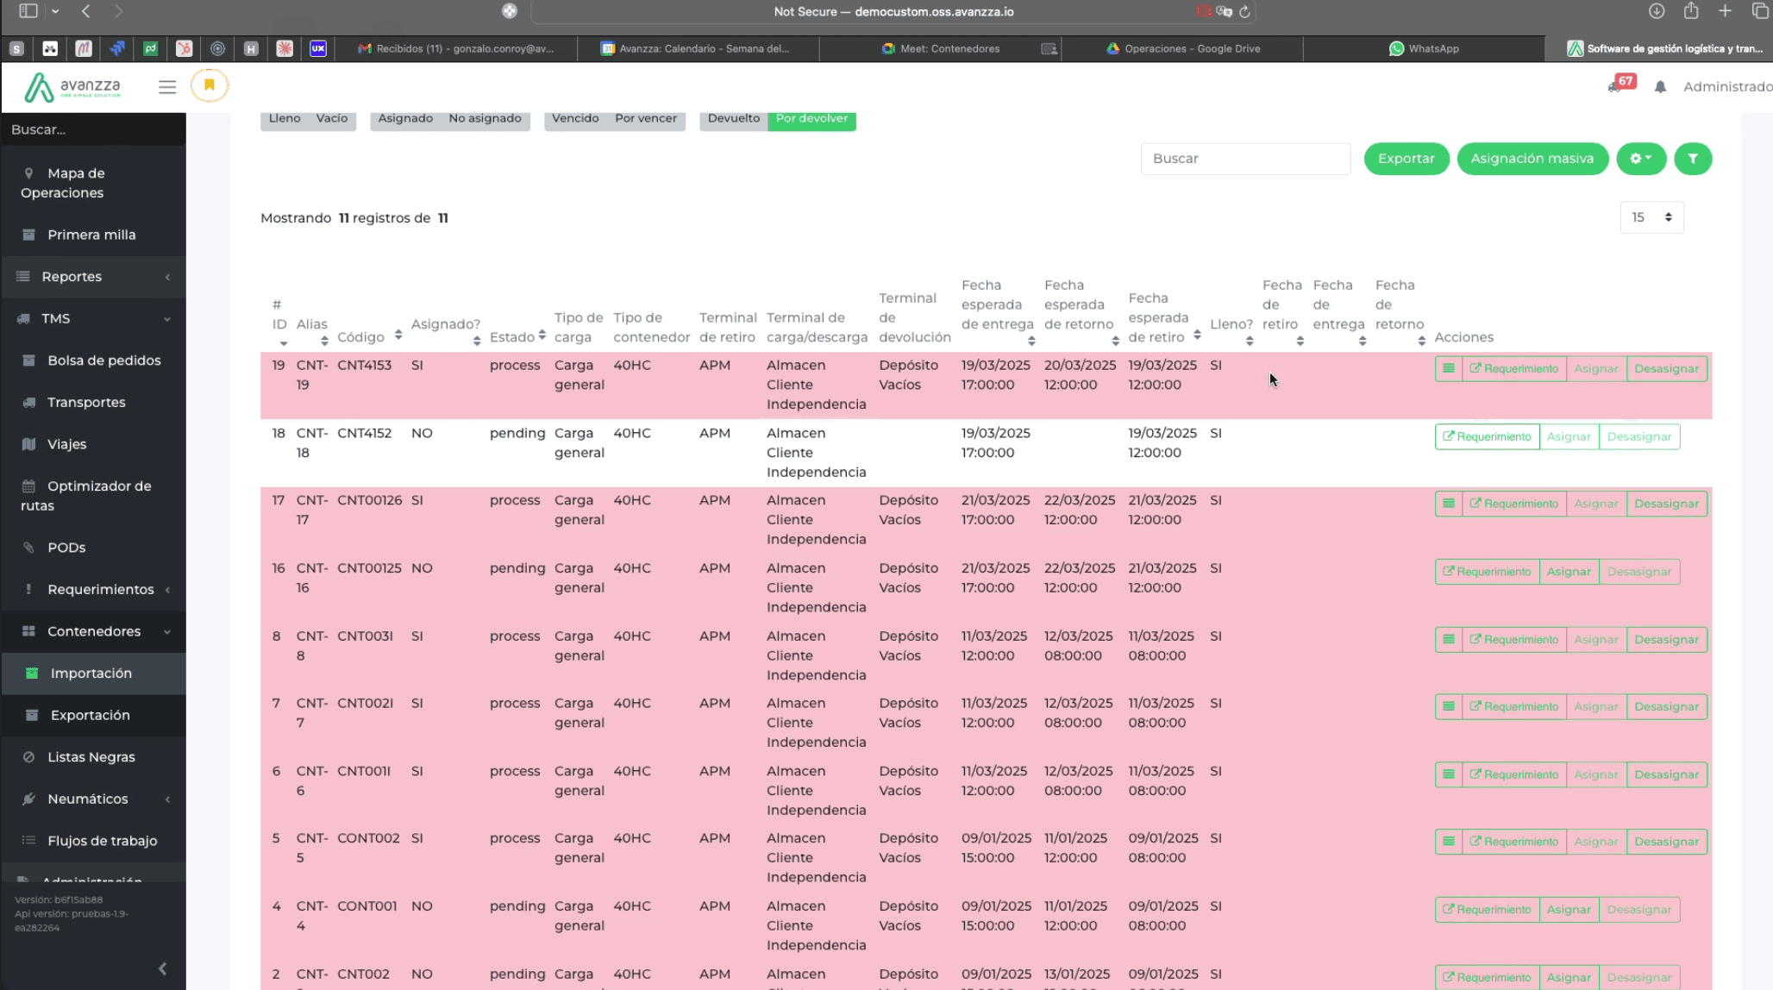Click the green filter funnel button
This screenshot has height=990, width=1773.
[x=1693, y=159]
